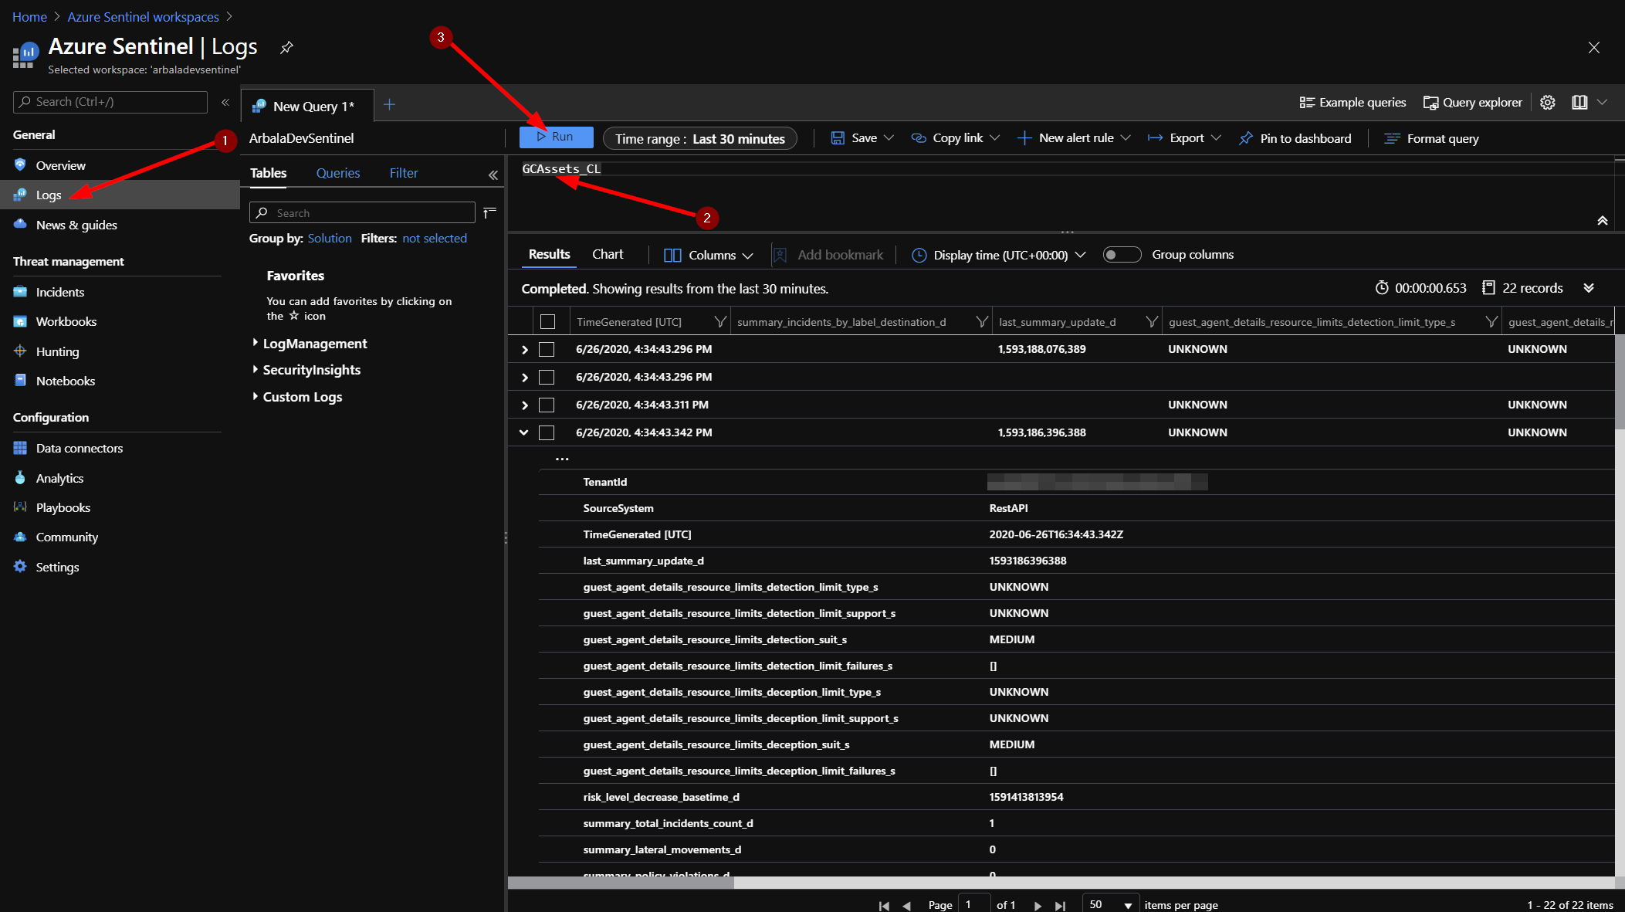Go to previous results page
The image size is (1625, 912).
pyautogui.click(x=907, y=905)
